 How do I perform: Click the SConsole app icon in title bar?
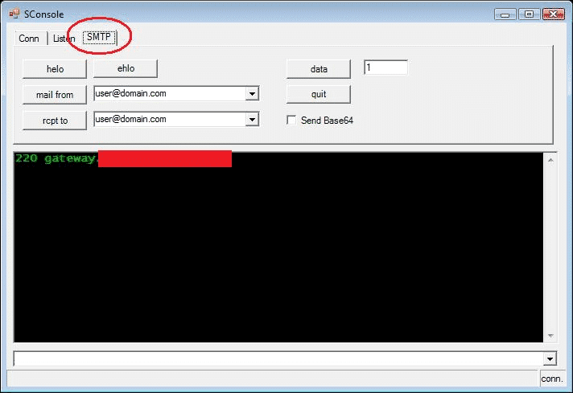14,14
